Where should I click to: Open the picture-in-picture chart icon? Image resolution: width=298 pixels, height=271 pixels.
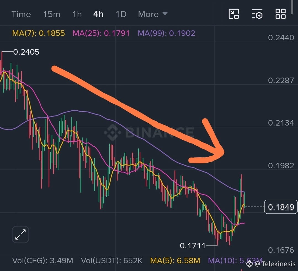[234, 14]
